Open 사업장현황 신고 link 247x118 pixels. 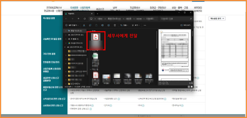pos(110,99)
